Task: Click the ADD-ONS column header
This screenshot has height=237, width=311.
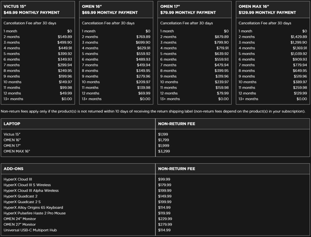Action: (x=13, y=169)
